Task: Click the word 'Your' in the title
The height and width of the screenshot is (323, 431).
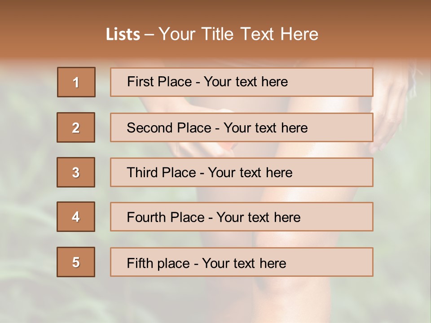Action: pos(177,34)
